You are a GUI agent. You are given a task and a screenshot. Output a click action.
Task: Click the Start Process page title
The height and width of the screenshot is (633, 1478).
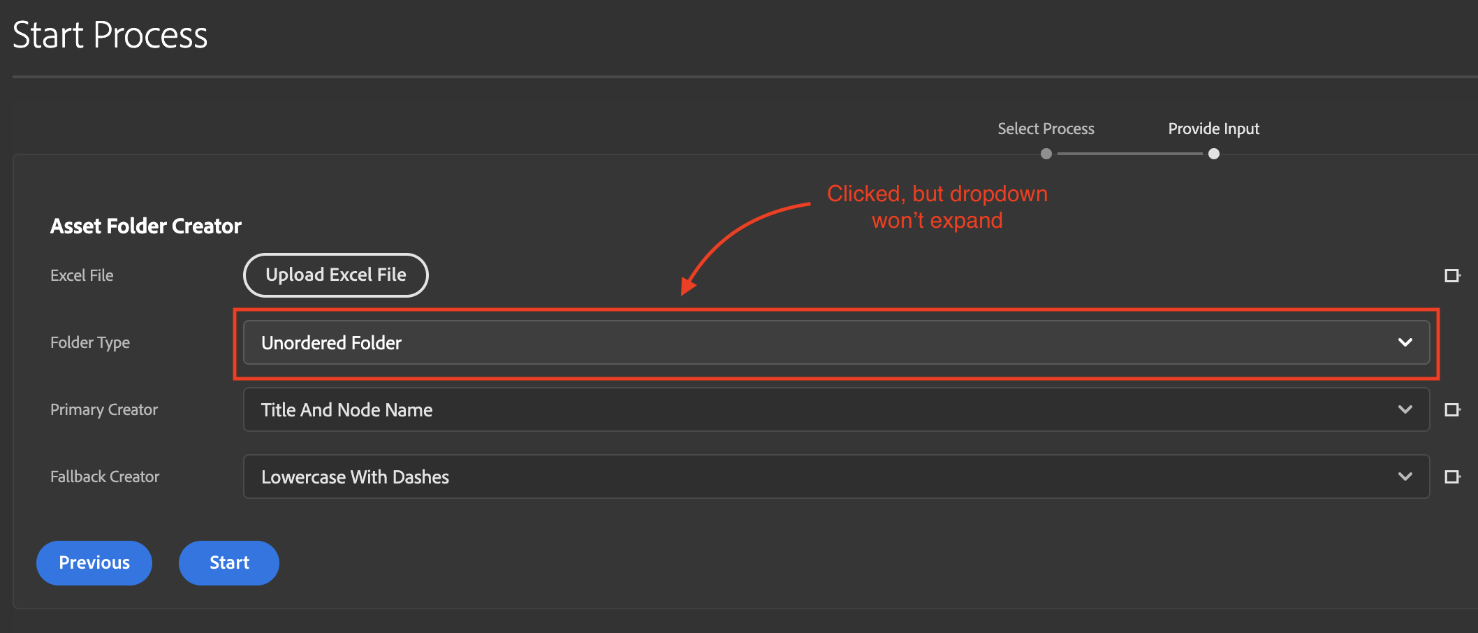click(x=110, y=35)
